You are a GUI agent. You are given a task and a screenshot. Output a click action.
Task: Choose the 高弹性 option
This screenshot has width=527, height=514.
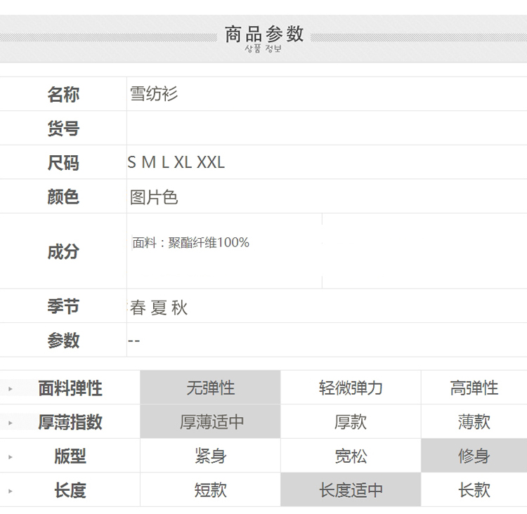tap(474, 388)
